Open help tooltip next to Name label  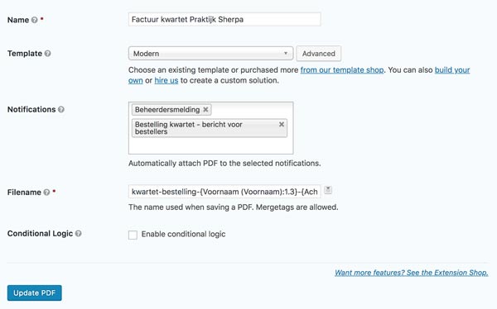click(34, 20)
